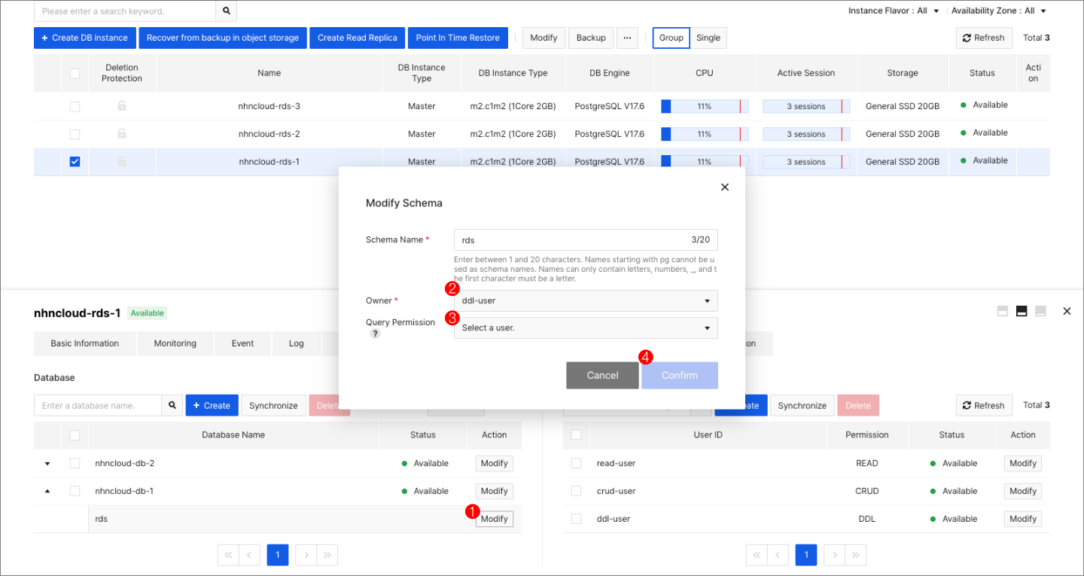Click the magnifier icon next to database name field
This screenshot has height=576, width=1084.
(172, 405)
